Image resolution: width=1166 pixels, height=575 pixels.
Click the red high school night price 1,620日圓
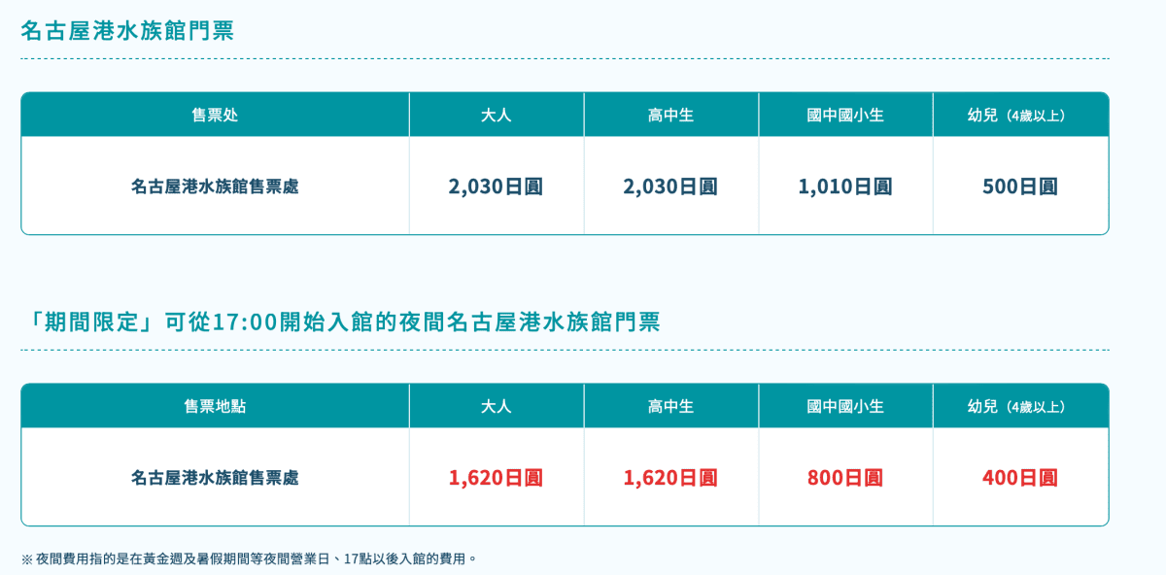click(x=670, y=478)
